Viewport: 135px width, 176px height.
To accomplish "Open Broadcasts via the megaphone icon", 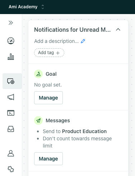I will click(11, 97).
